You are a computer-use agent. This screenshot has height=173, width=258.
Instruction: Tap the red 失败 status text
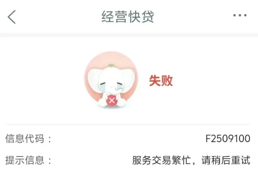coord(161,80)
